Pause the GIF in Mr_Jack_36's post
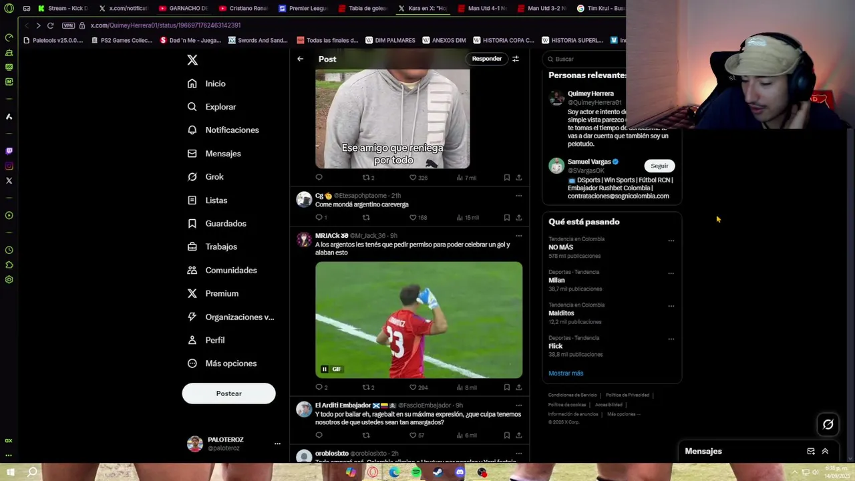855x481 pixels. [x=325, y=369]
